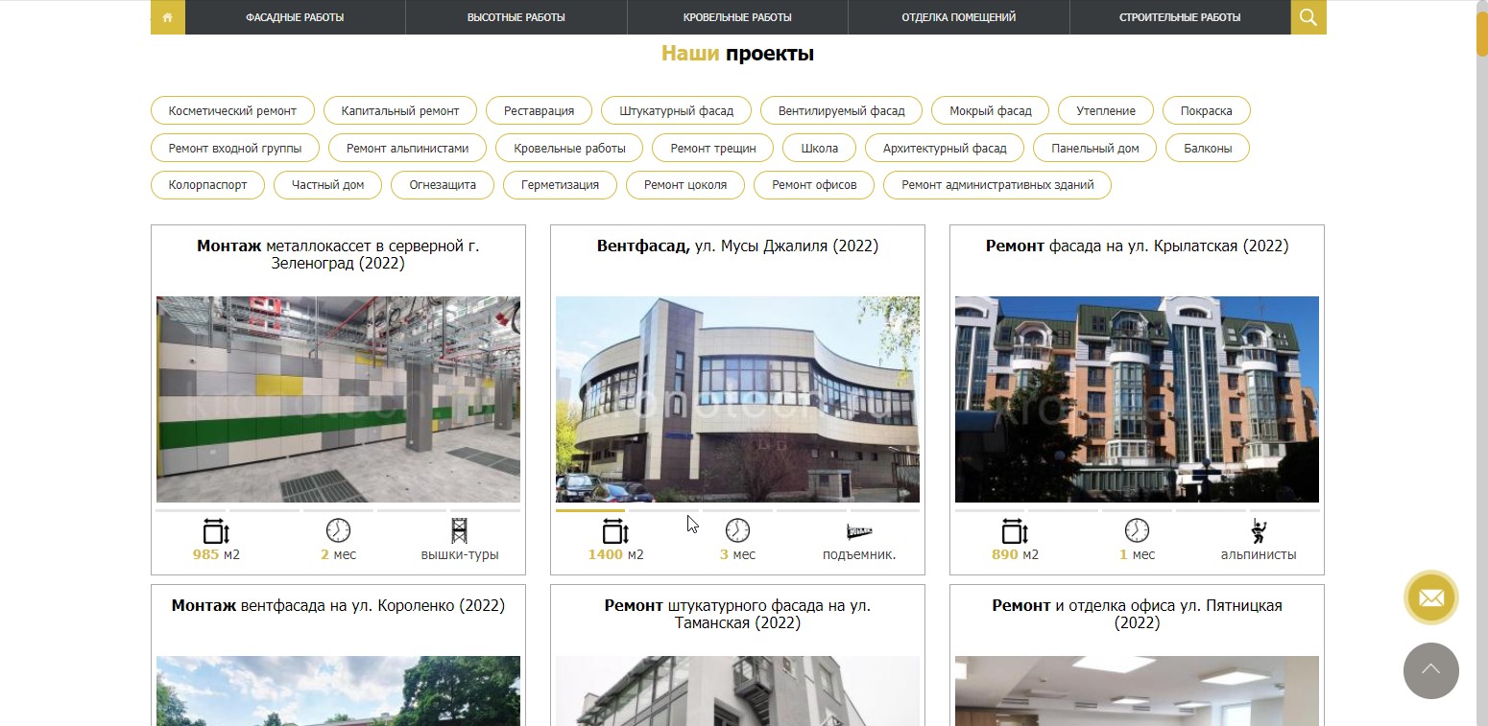Filter by Ремонт административных зданий
Viewport: 1488px width, 726px height.
997,185
